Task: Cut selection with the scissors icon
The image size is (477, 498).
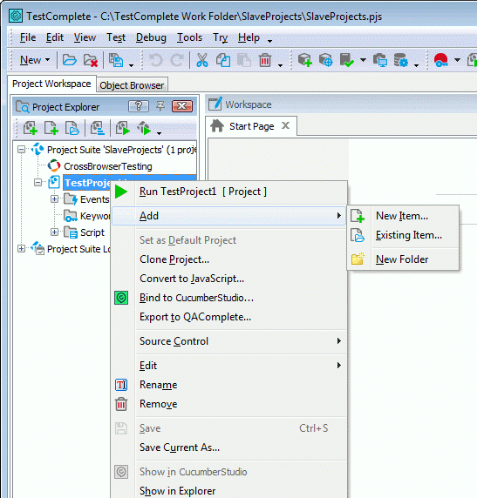Action: [202, 60]
